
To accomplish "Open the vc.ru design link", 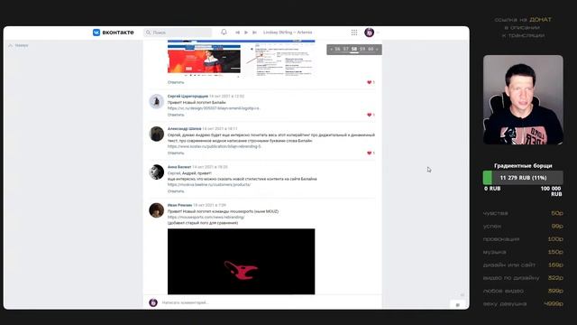I will coord(214,108).
